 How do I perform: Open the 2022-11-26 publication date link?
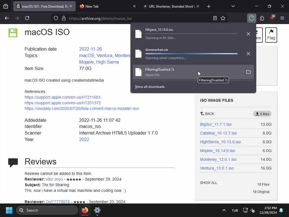tap(90, 49)
